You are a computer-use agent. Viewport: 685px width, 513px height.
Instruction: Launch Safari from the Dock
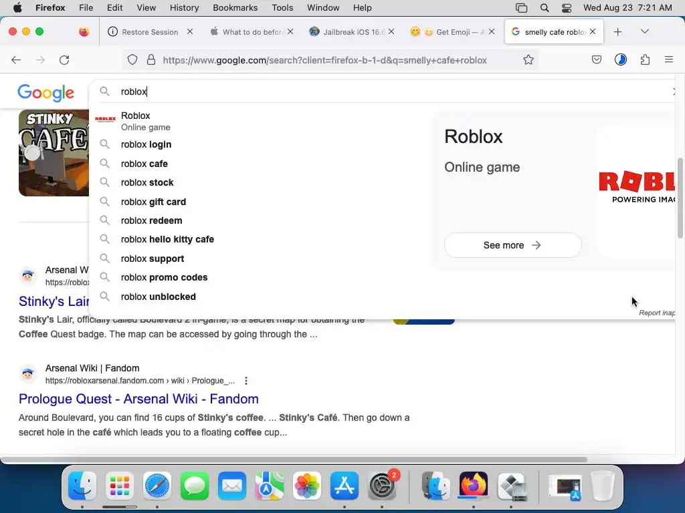[x=157, y=486]
